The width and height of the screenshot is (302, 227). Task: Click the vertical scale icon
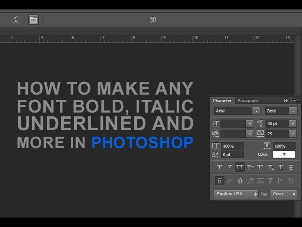point(215,146)
